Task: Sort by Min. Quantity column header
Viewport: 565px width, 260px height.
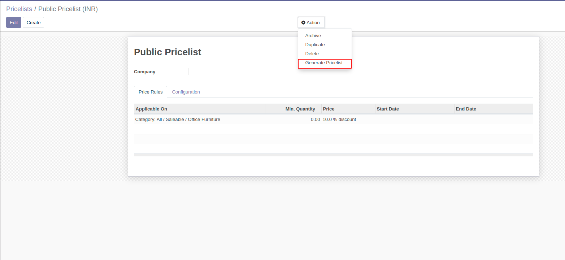Action: pyautogui.click(x=293, y=109)
